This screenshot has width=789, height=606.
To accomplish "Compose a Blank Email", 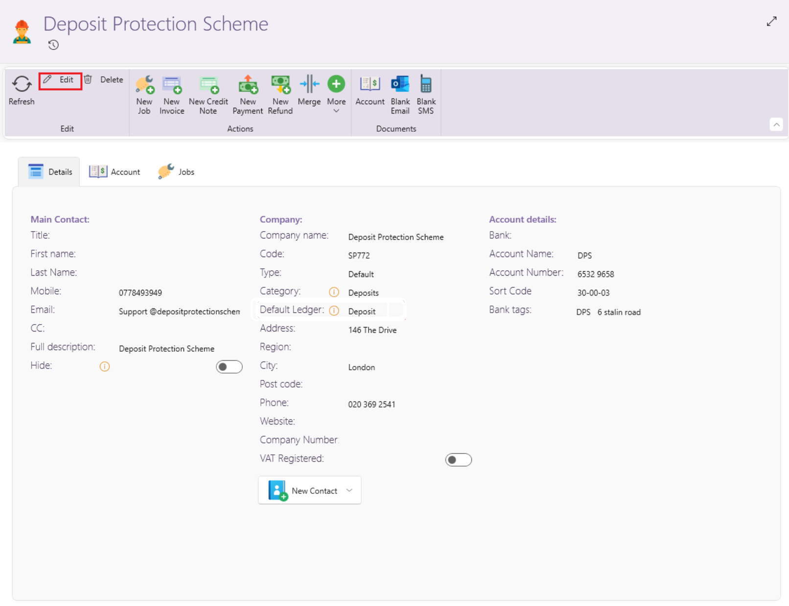I will tap(400, 95).
